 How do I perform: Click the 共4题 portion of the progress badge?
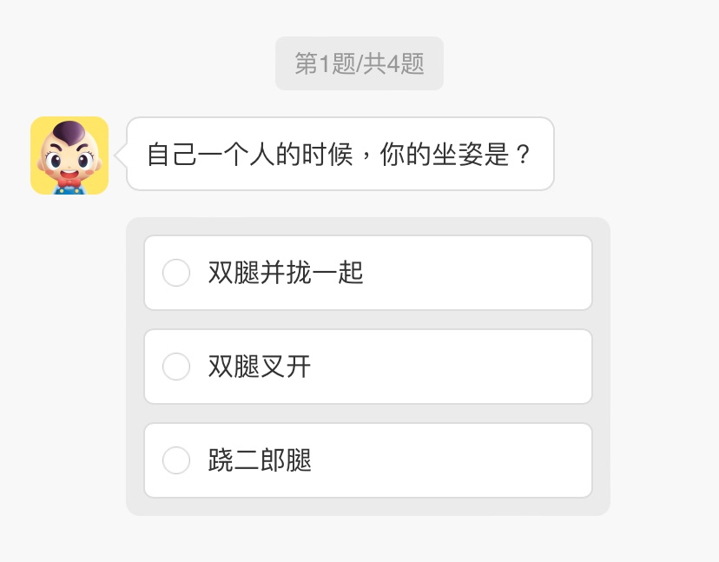coord(393,63)
